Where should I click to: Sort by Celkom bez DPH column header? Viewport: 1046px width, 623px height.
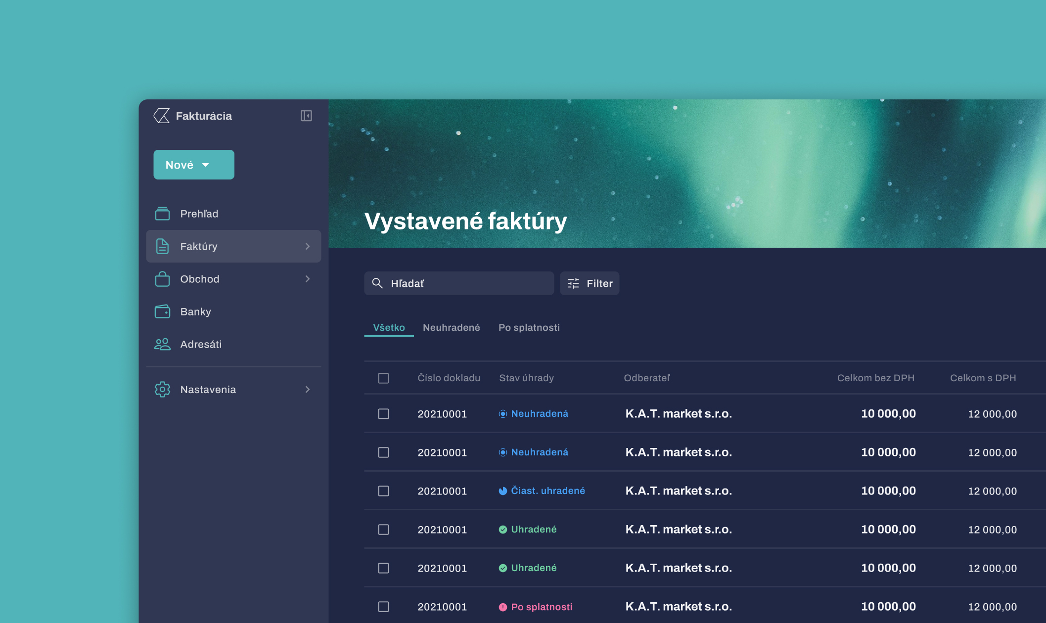coord(875,378)
